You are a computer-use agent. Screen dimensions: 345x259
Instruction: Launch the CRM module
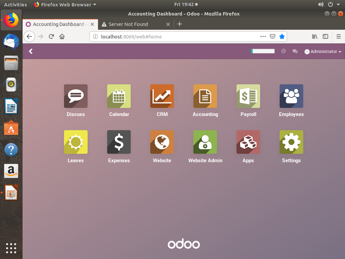(162, 96)
